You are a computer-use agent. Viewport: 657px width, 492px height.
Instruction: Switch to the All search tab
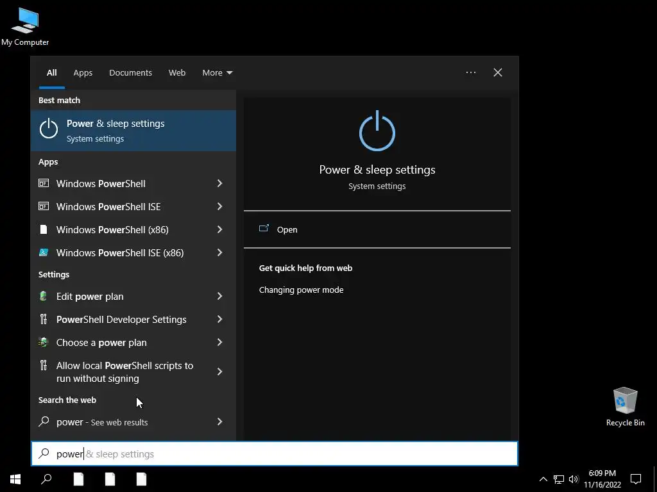coord(52,73)
